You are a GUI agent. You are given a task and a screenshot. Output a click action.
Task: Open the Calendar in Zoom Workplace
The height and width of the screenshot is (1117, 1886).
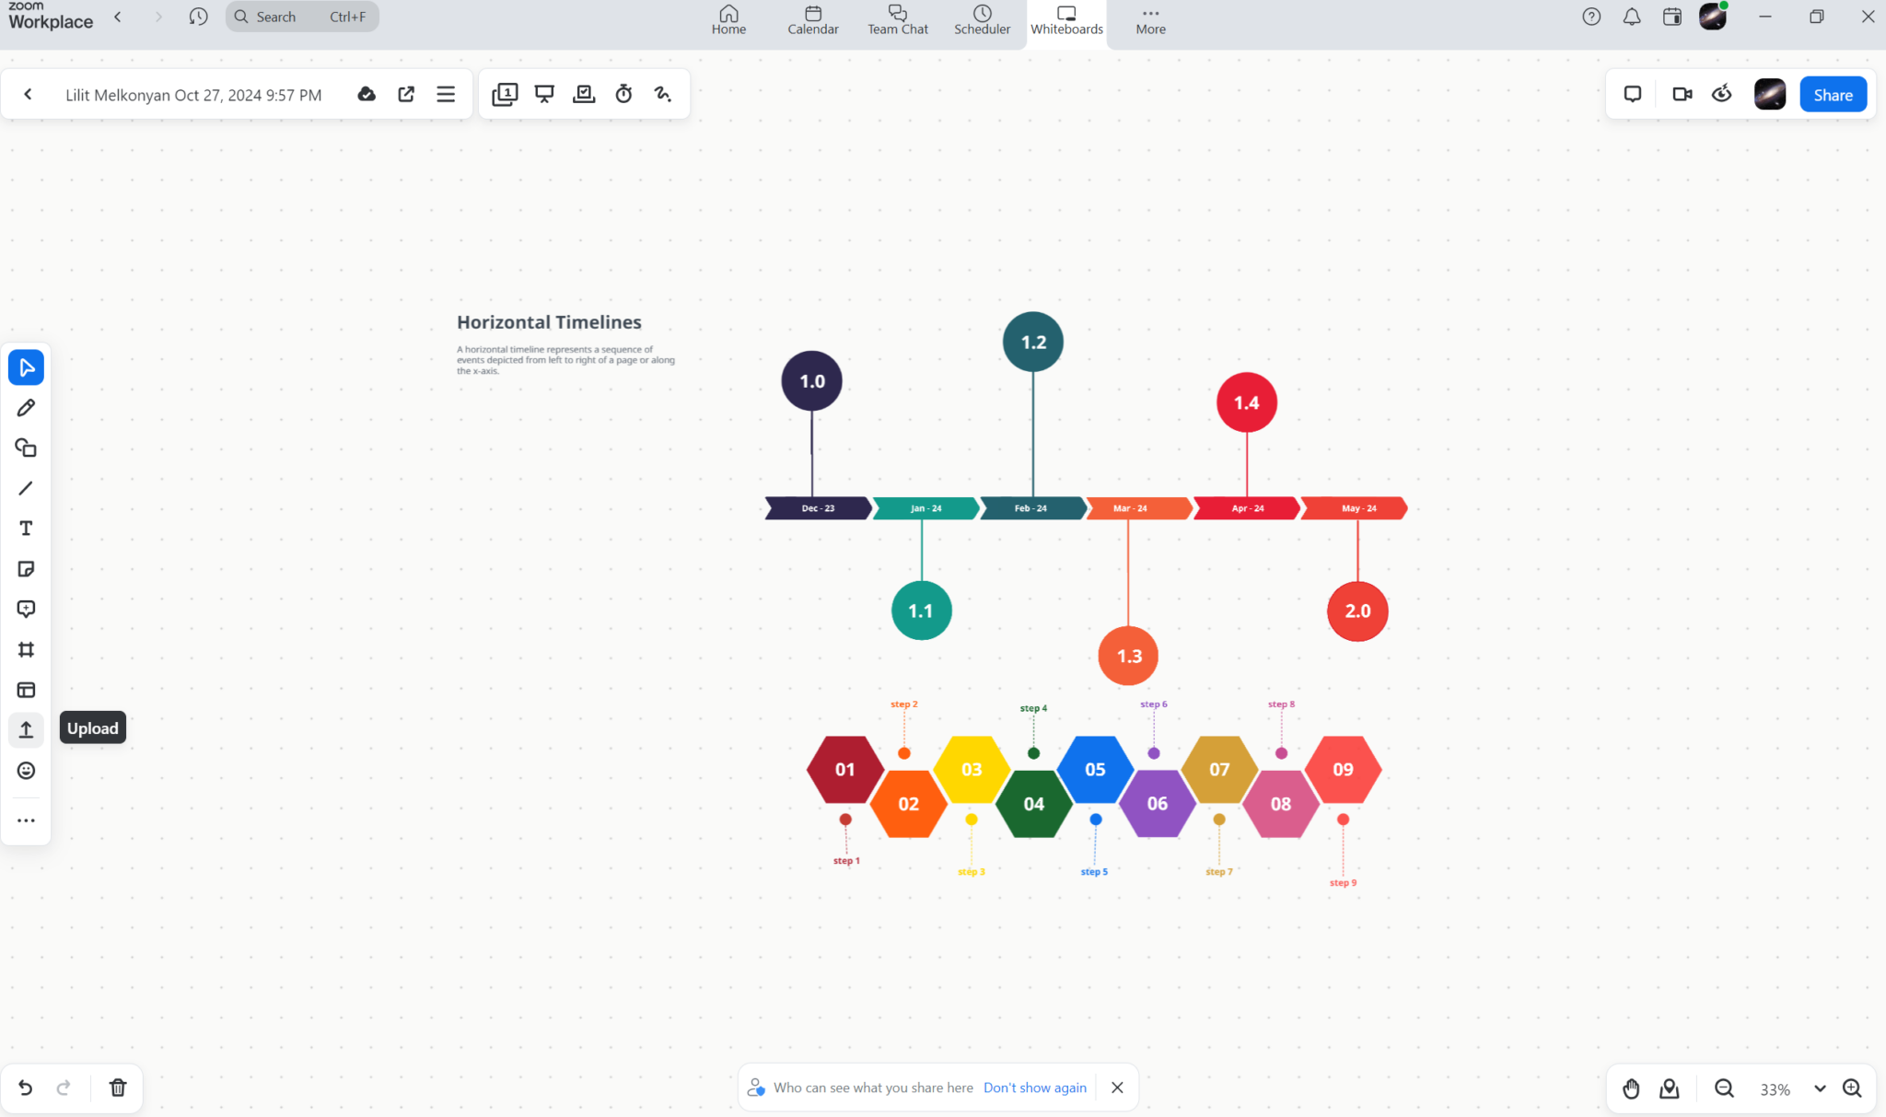(812, 20)
